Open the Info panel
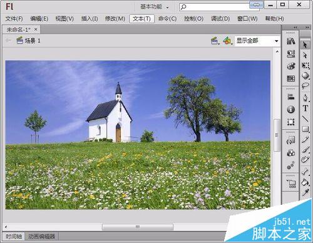This screenshot has width=313, height=243. click(290, 110)
